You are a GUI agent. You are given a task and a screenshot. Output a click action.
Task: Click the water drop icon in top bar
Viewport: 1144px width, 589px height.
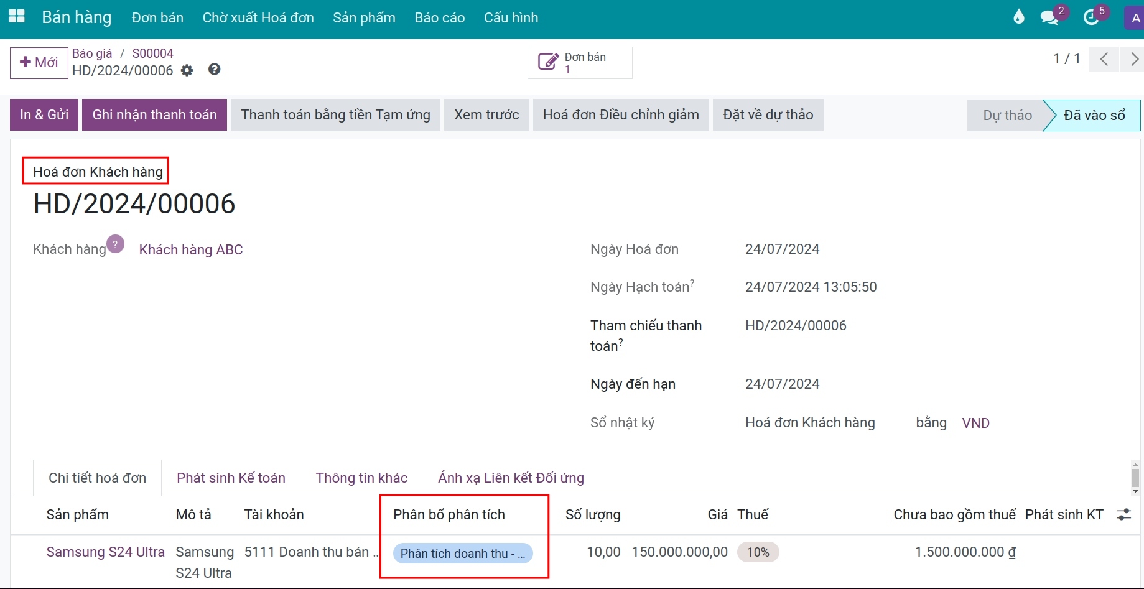pos(1018,17)
